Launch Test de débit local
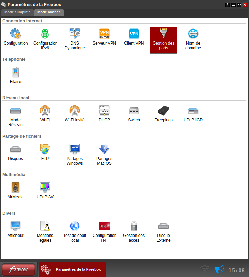This screenshot has height=277, width=249. (x=75, y=231)
